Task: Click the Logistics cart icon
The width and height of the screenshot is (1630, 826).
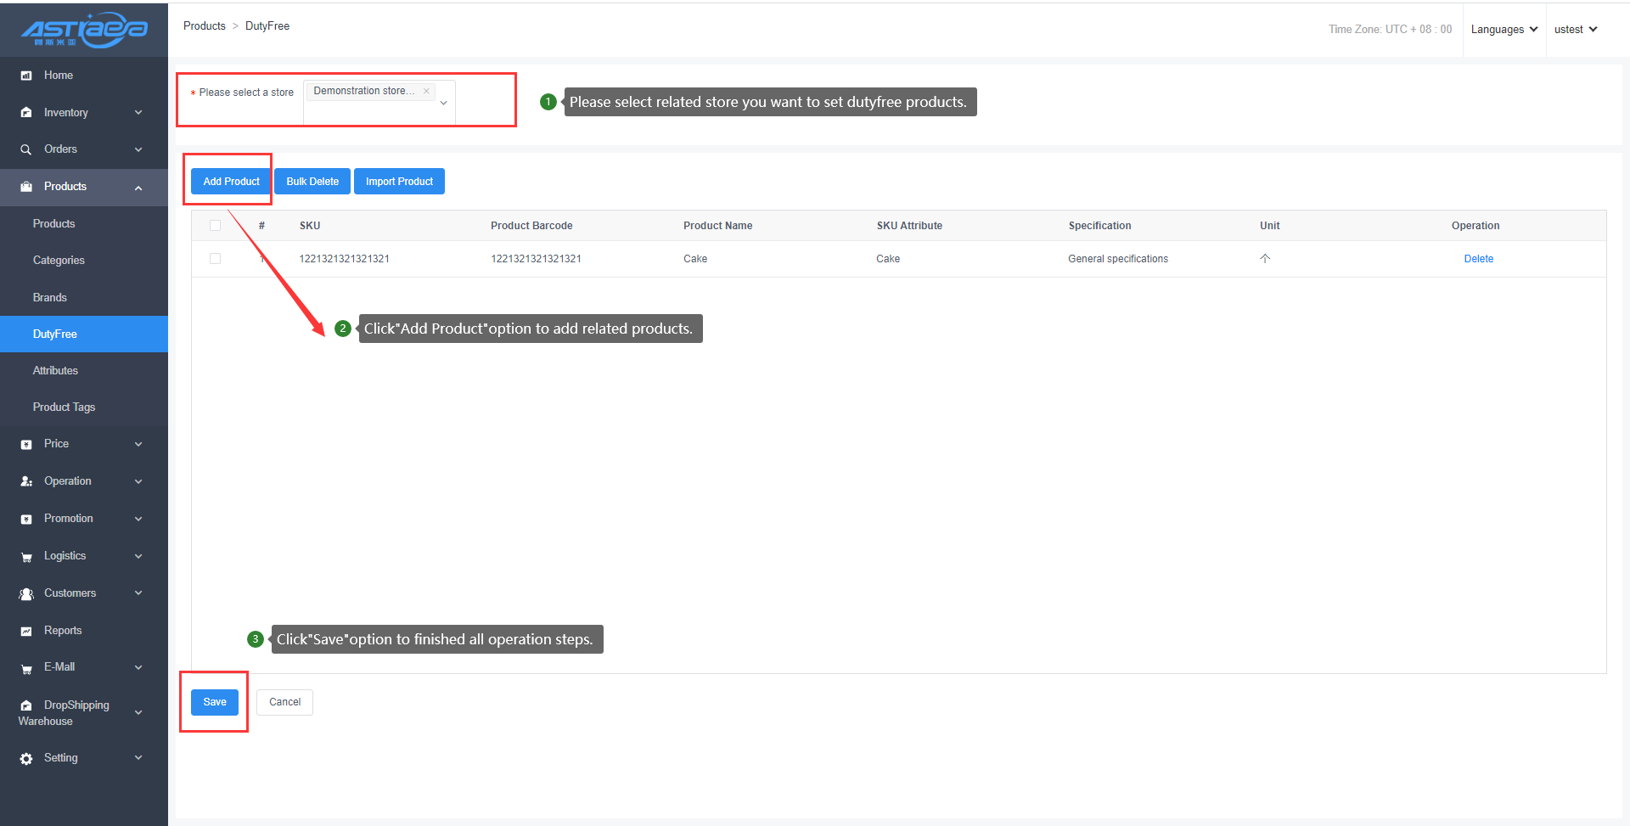Action: coord(26,557)
